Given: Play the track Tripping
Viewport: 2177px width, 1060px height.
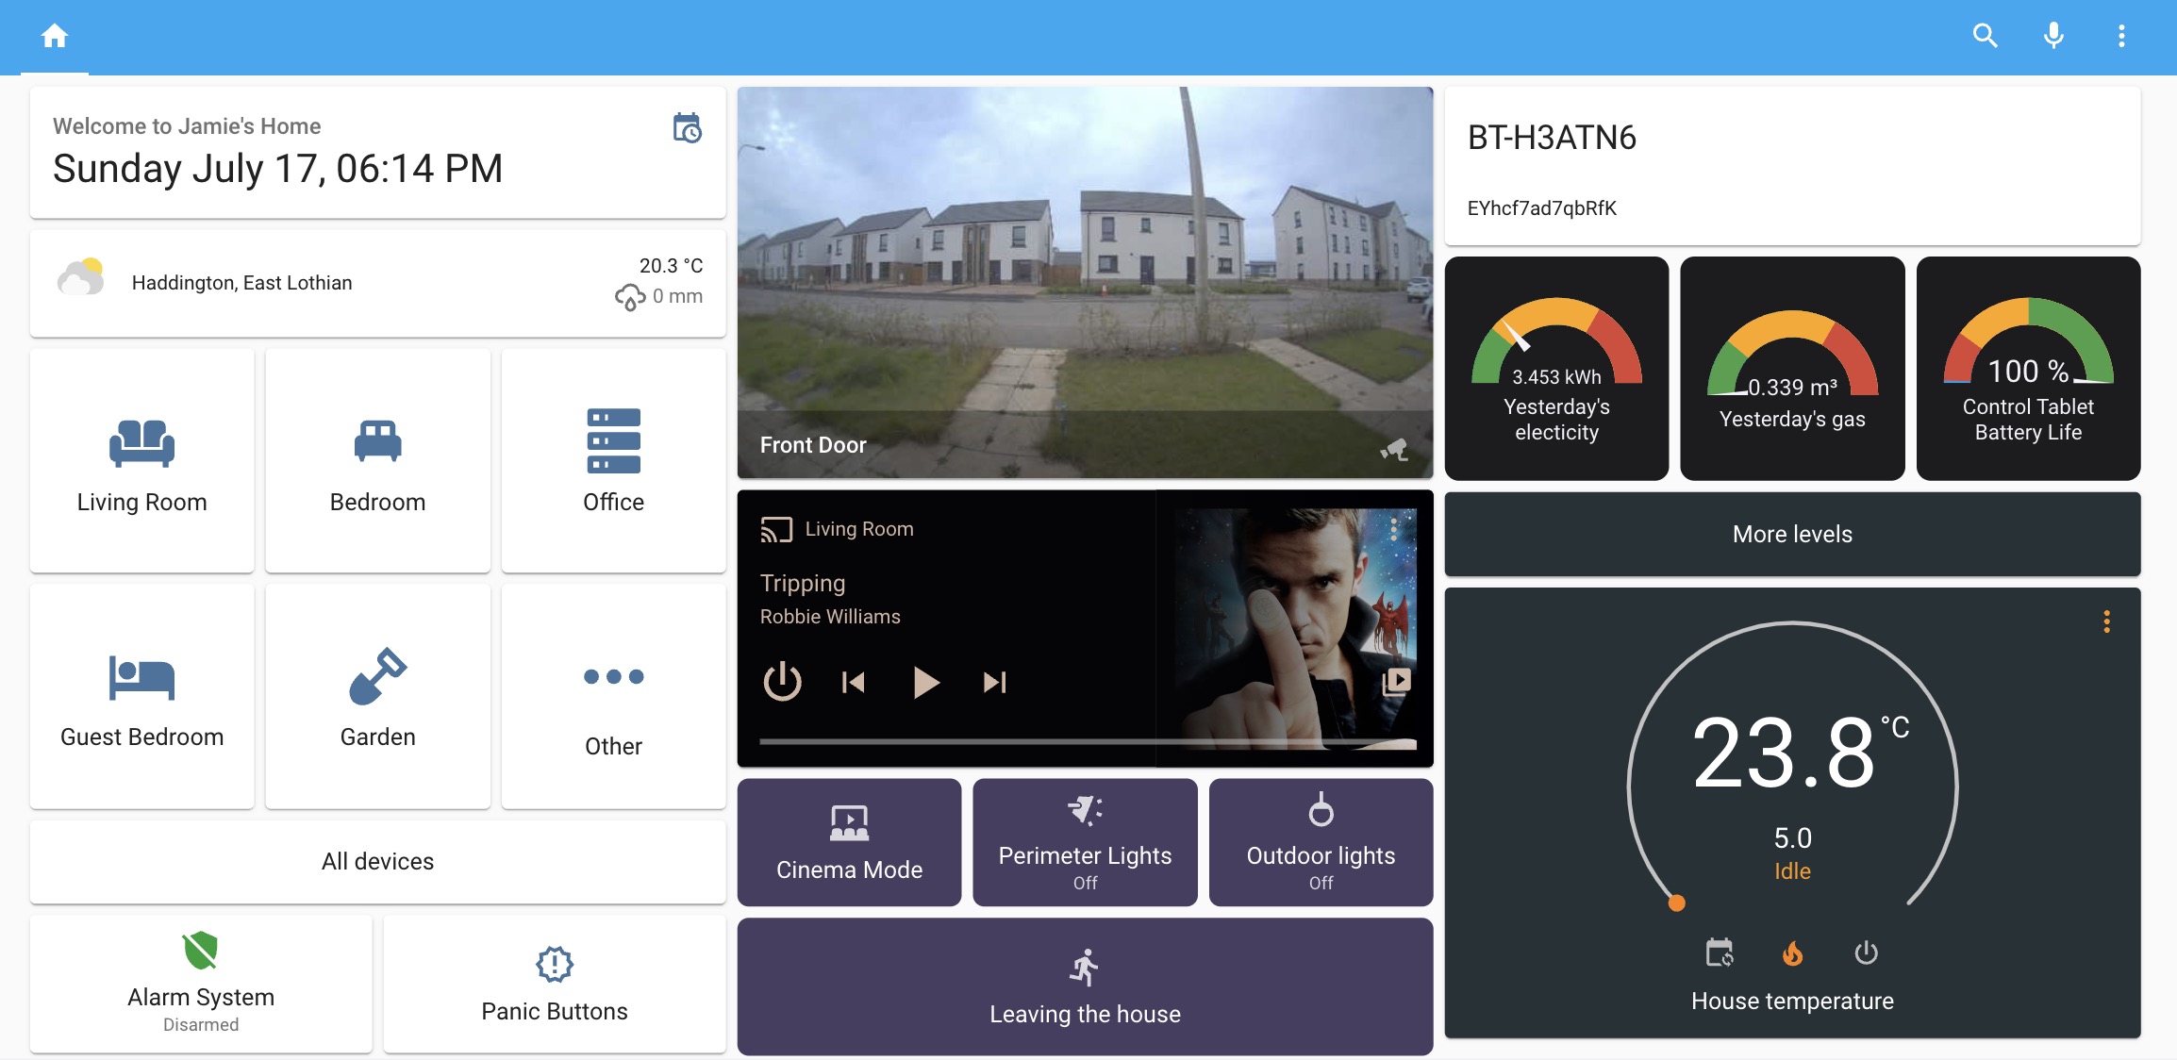Looking at the screenshot, I should (x=925, y=682).
